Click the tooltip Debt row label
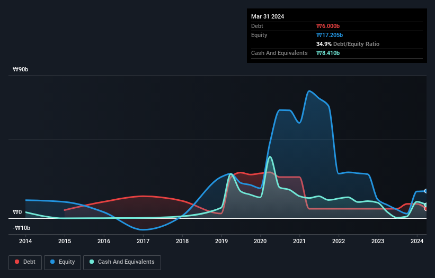435x278 pixels. click(257, 26)
